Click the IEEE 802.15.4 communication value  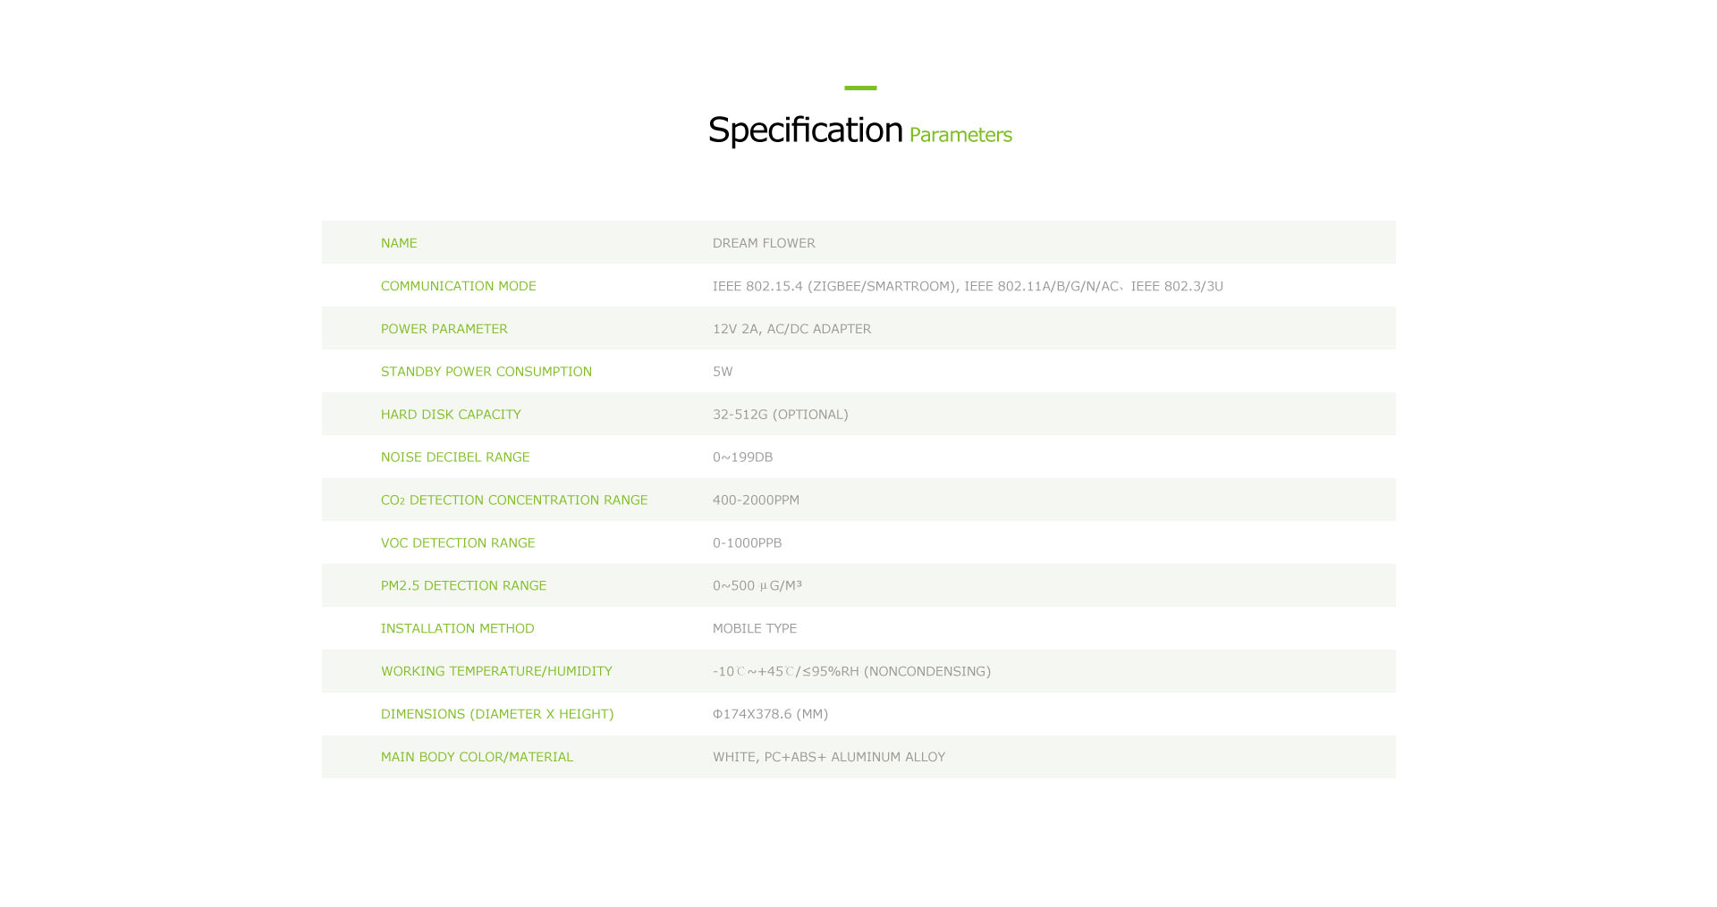pos(968,286)
